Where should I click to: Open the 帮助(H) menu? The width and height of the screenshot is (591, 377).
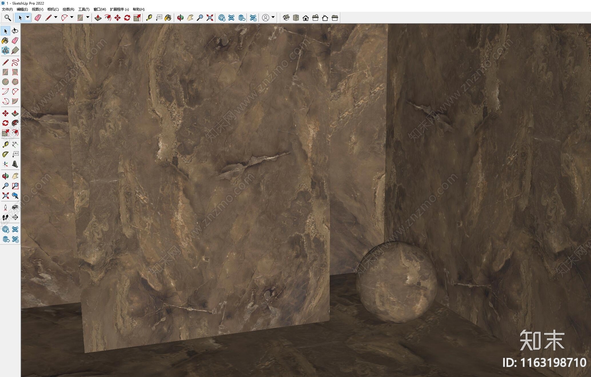pos(139,9)
